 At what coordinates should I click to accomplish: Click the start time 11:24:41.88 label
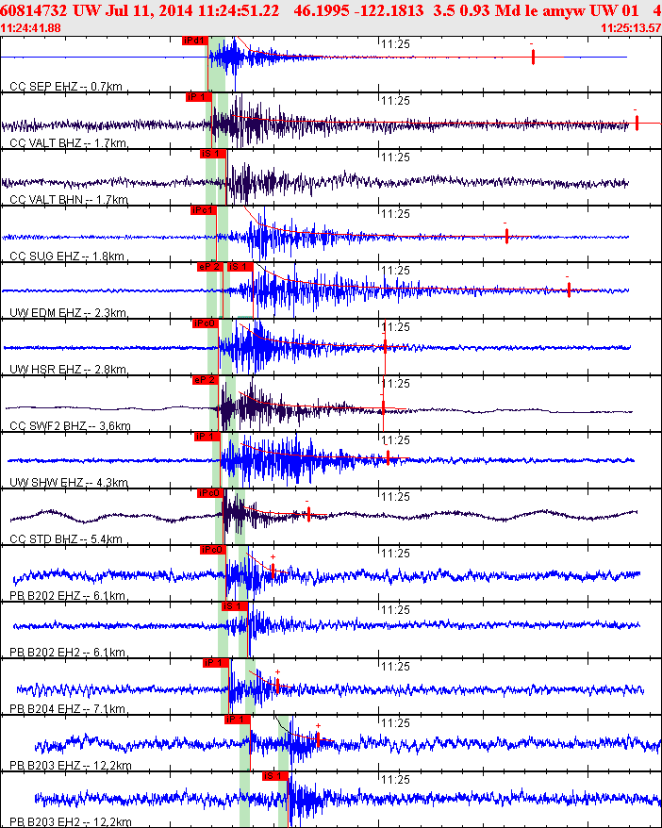(30, 28)
